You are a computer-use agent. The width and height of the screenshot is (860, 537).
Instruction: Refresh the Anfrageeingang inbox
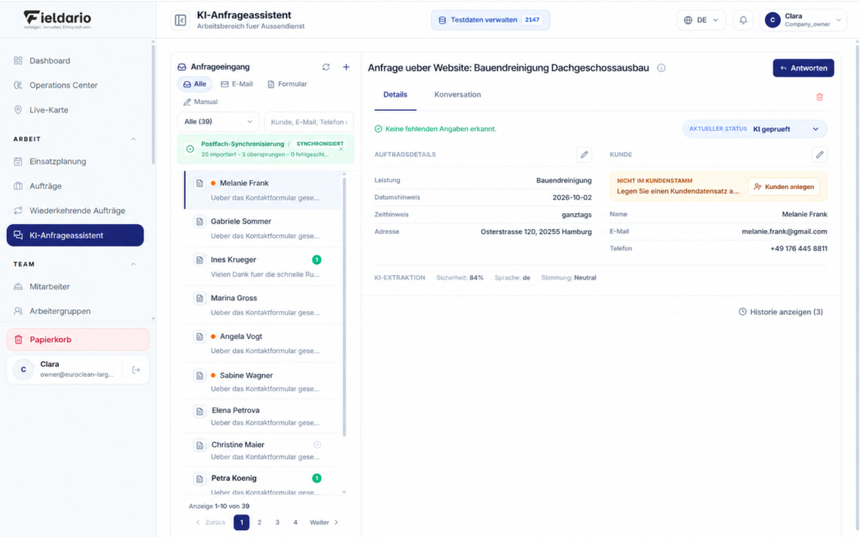point(326,67)
